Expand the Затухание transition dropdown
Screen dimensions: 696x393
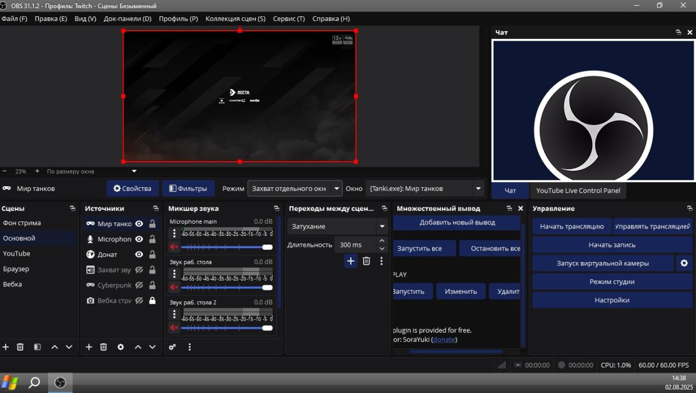point(382,227)
